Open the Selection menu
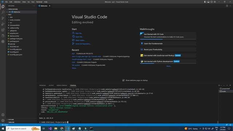The width and height of the screenshot is (233, 131). (x=17, y=2)
